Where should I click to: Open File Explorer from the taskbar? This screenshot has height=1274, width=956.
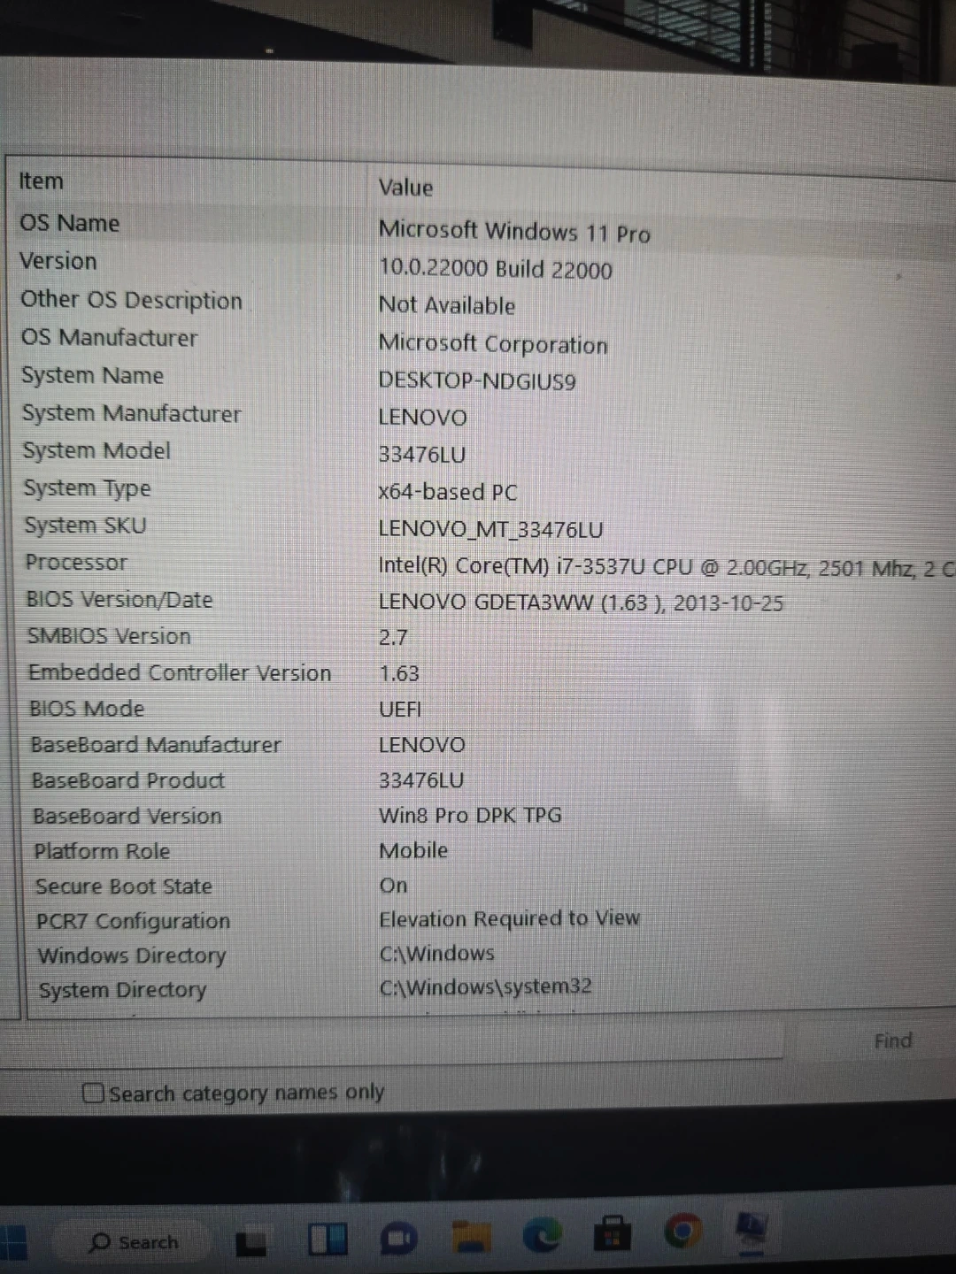471,1237
